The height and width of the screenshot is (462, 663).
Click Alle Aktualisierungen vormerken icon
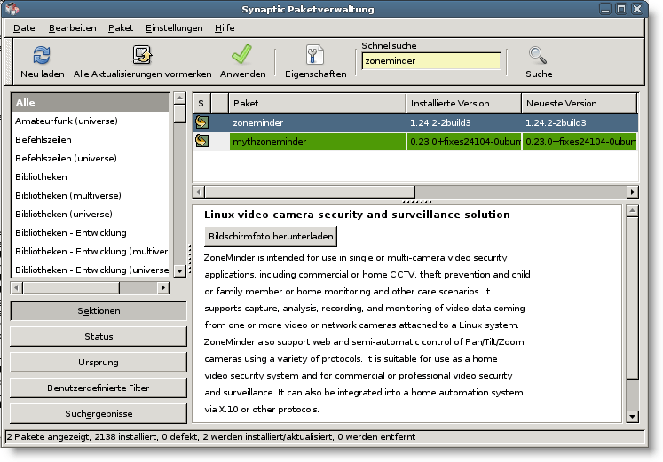point(142,55)
